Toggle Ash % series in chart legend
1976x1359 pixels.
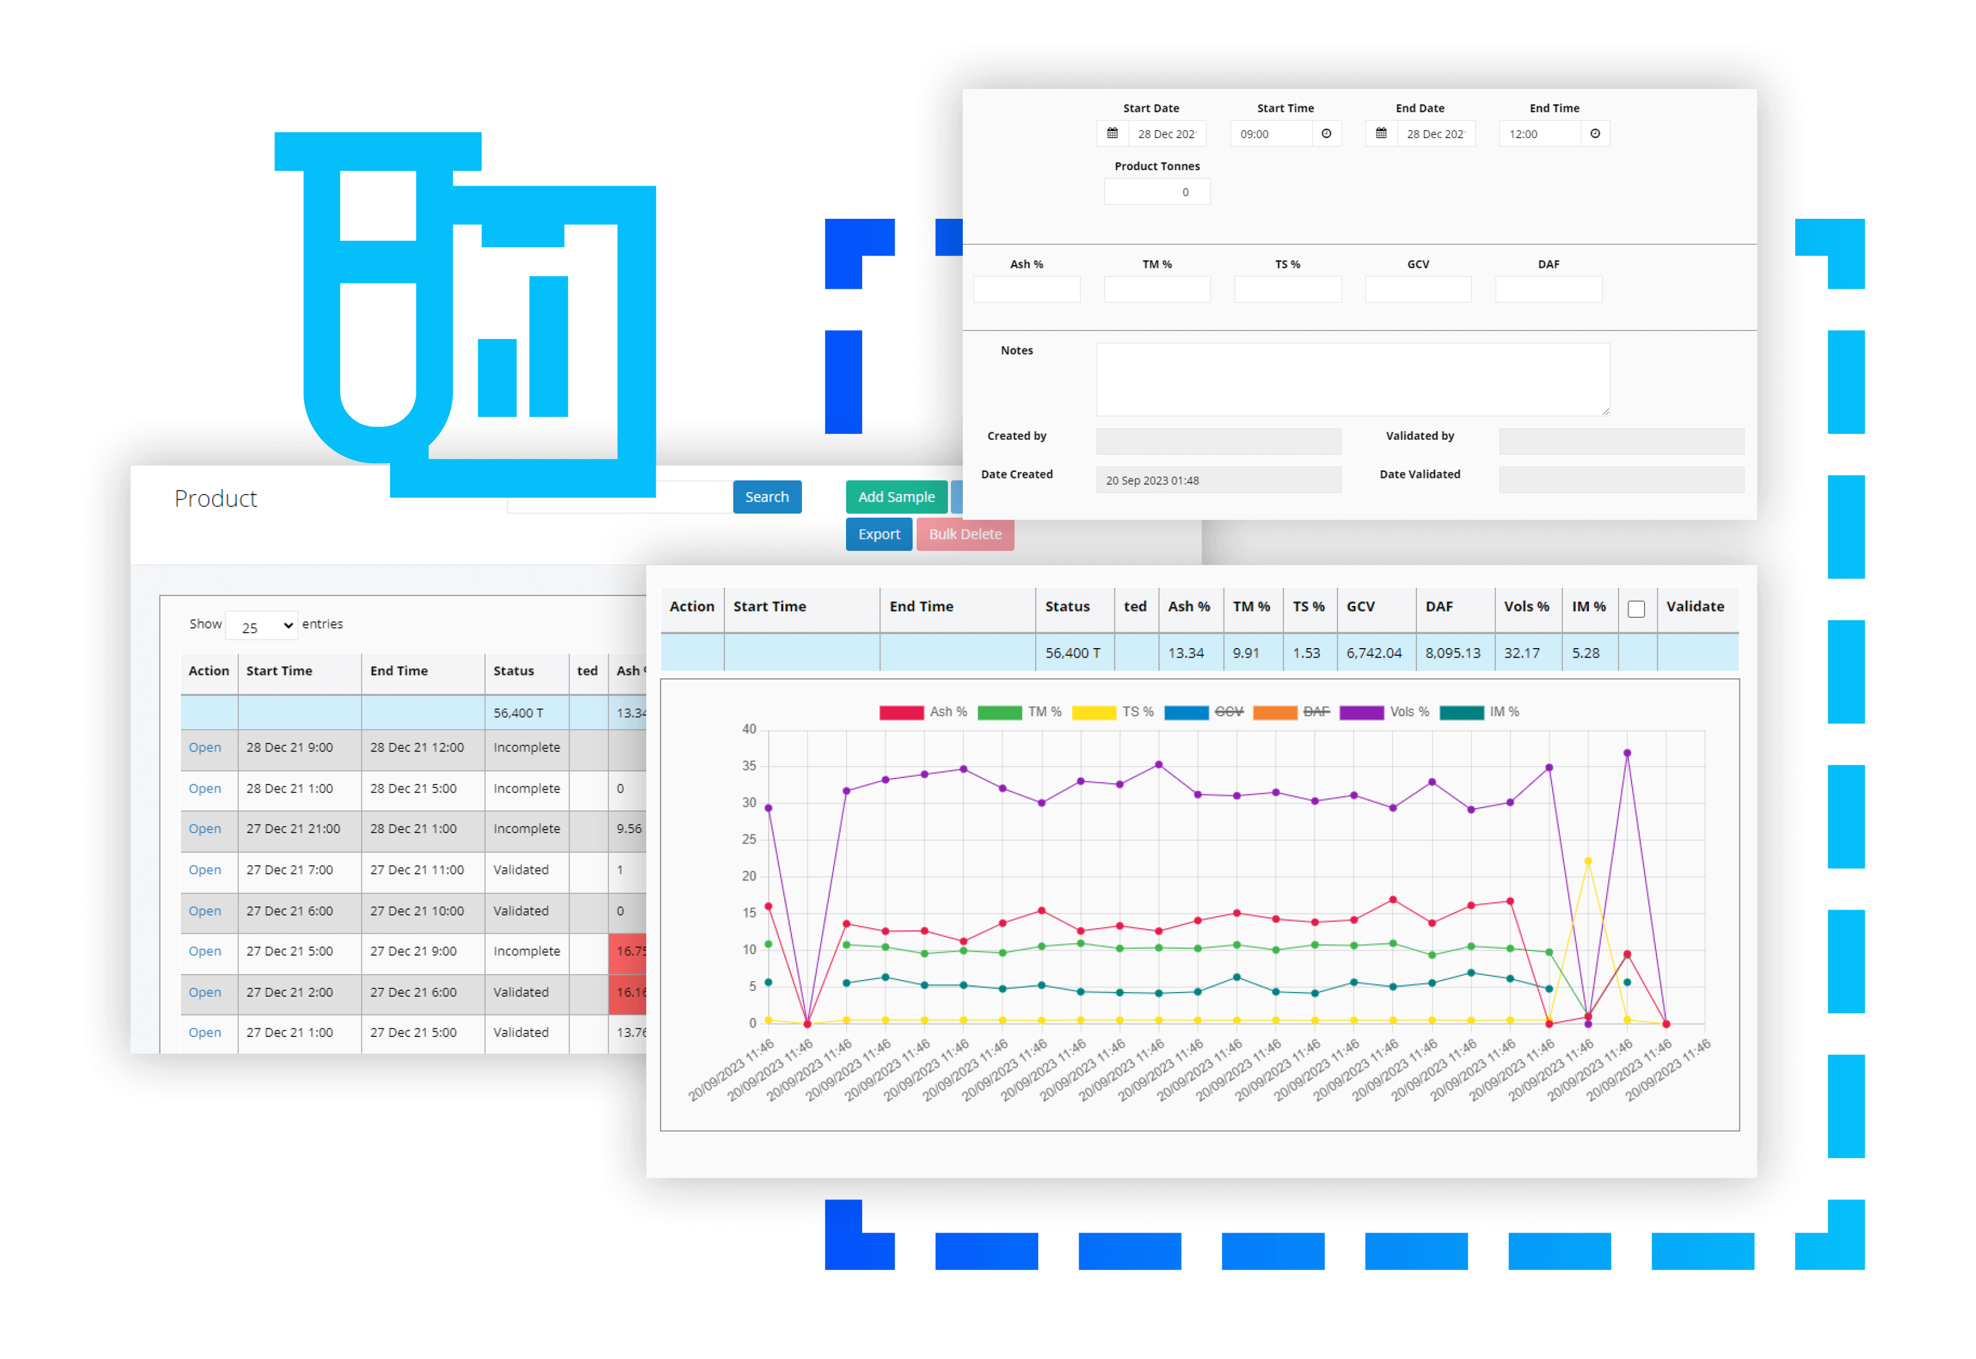tap(924, 712)
